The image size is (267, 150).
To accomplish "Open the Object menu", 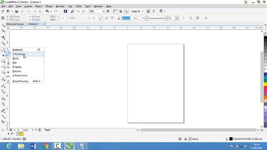I will click(38, 6).
